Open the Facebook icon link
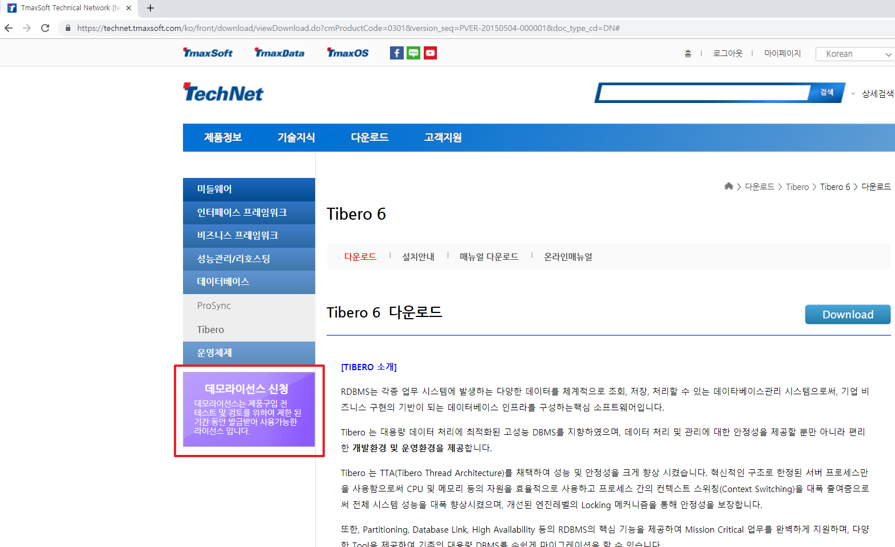 (396, 53)
